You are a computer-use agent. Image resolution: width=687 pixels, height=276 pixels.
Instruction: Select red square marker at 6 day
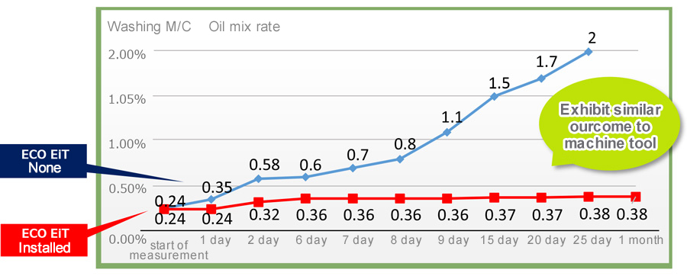[x=305, y=198]
